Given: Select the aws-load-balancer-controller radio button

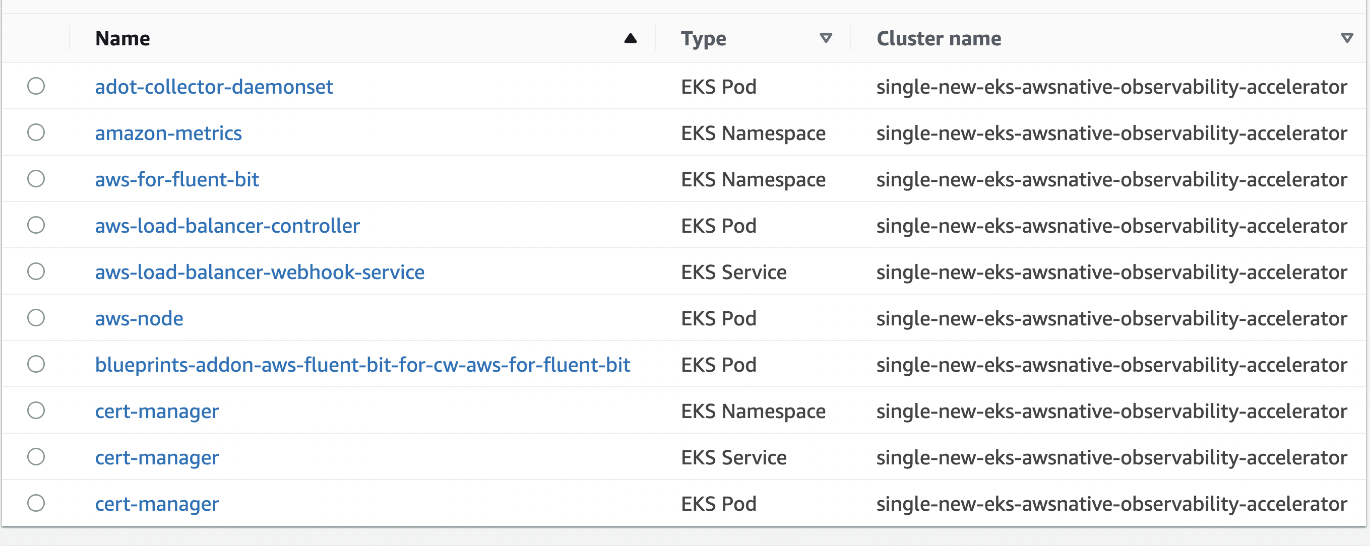Looking at the screenshot, I should pos(36,225).
